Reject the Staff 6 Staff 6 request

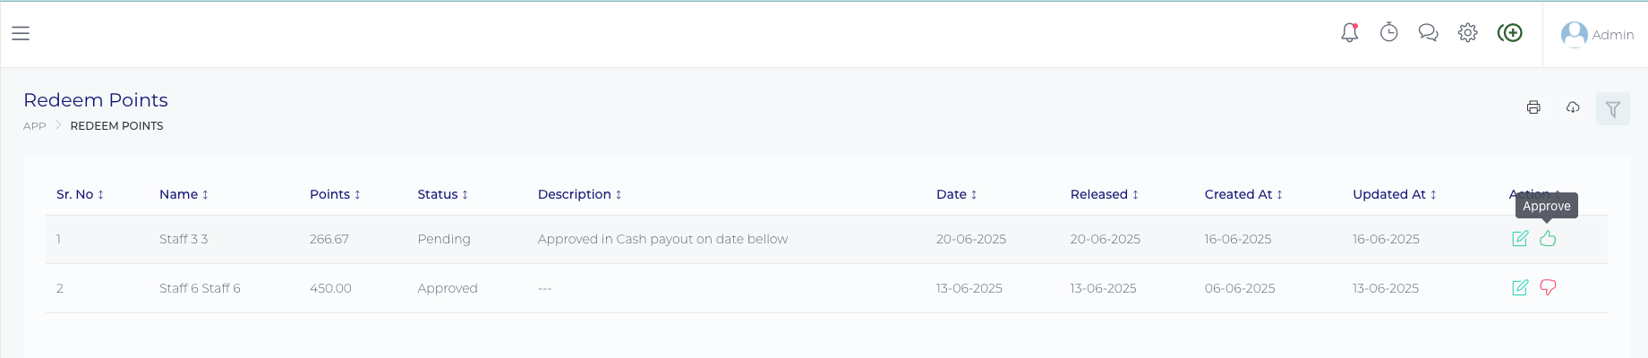point(1548,287)
